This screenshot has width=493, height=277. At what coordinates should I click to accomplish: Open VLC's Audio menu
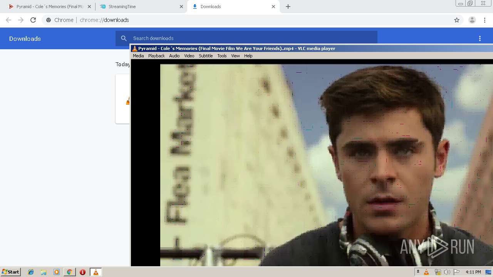point(174,56)
